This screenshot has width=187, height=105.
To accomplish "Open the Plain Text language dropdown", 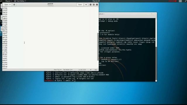I will tap(58, 70).
